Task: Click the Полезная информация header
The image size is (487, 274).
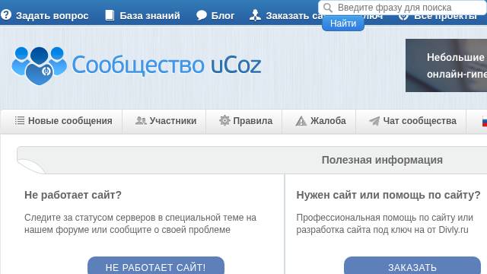Action: (382, 160)
